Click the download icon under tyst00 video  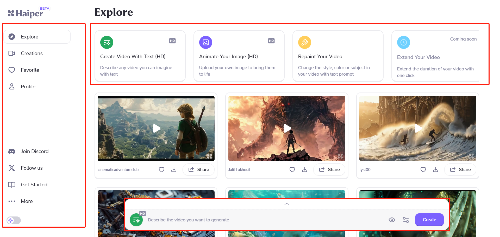point(435,170)
